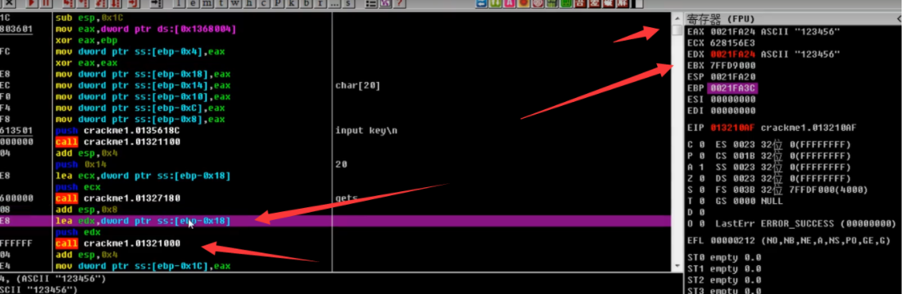Open Breakpoints window with 'b' button
Screen dimensions: 904x294
tap(306, 3)
